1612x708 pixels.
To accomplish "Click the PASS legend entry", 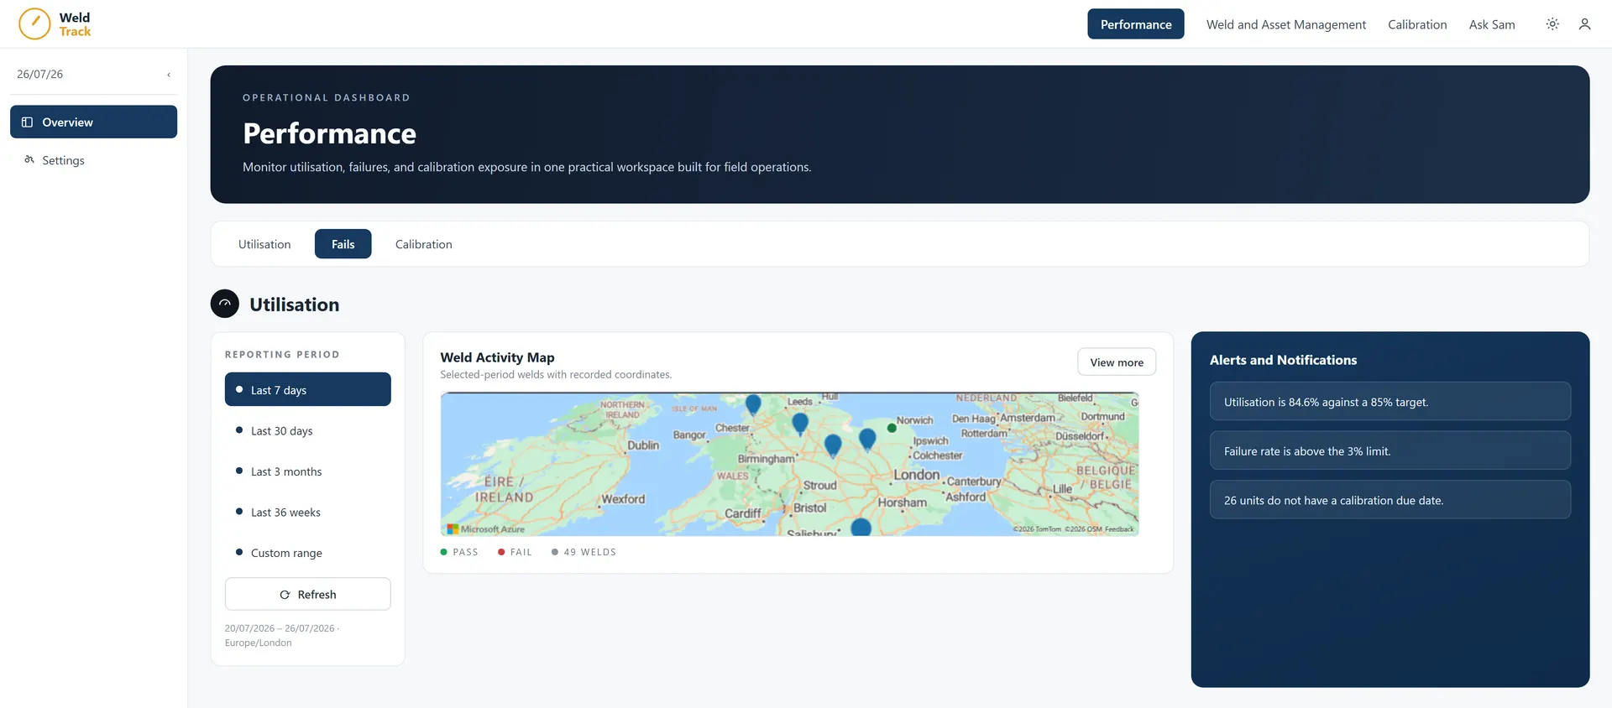I will 459,552.
